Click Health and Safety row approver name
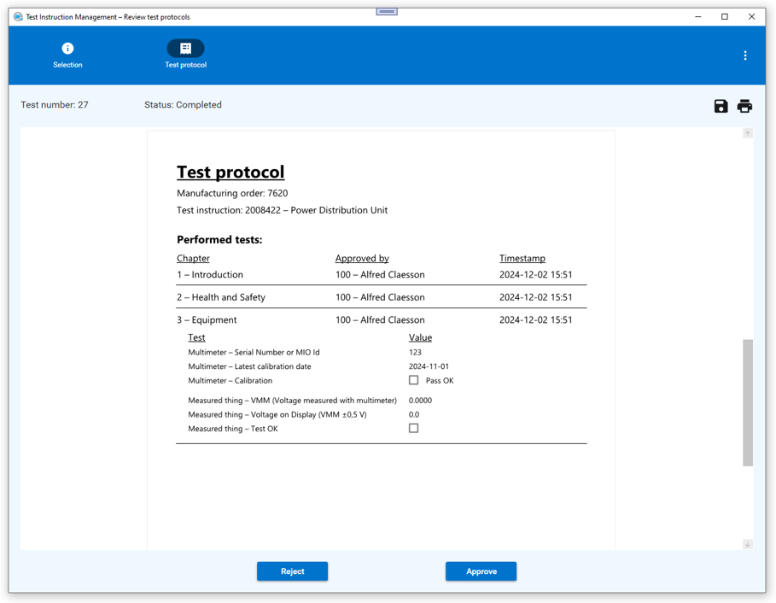Image resolution: width=776 pixels, height=603 pixels. coord(380,297)
